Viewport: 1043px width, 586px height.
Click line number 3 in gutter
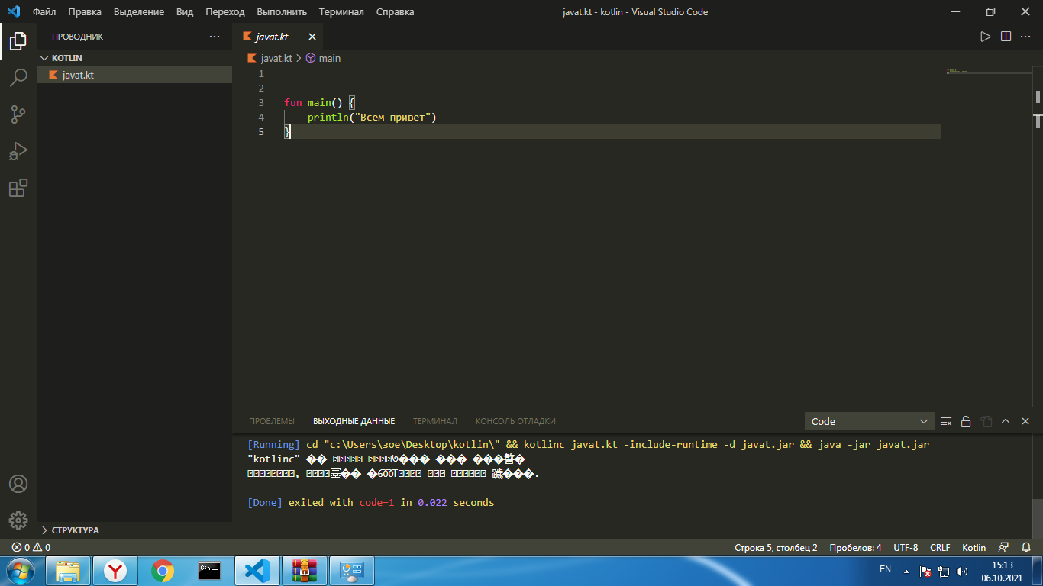(x=261, y=102)
